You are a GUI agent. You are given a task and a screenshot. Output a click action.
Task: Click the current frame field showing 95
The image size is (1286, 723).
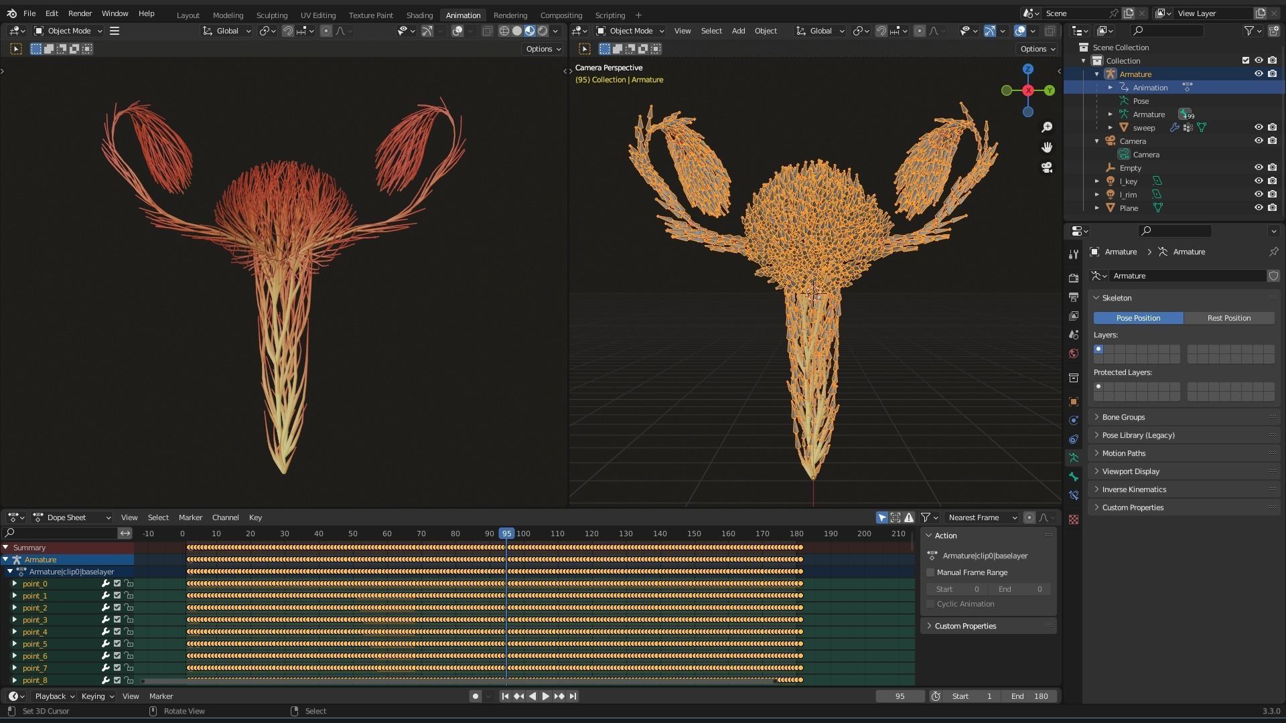pyautogui.click(x=900, y=696)
